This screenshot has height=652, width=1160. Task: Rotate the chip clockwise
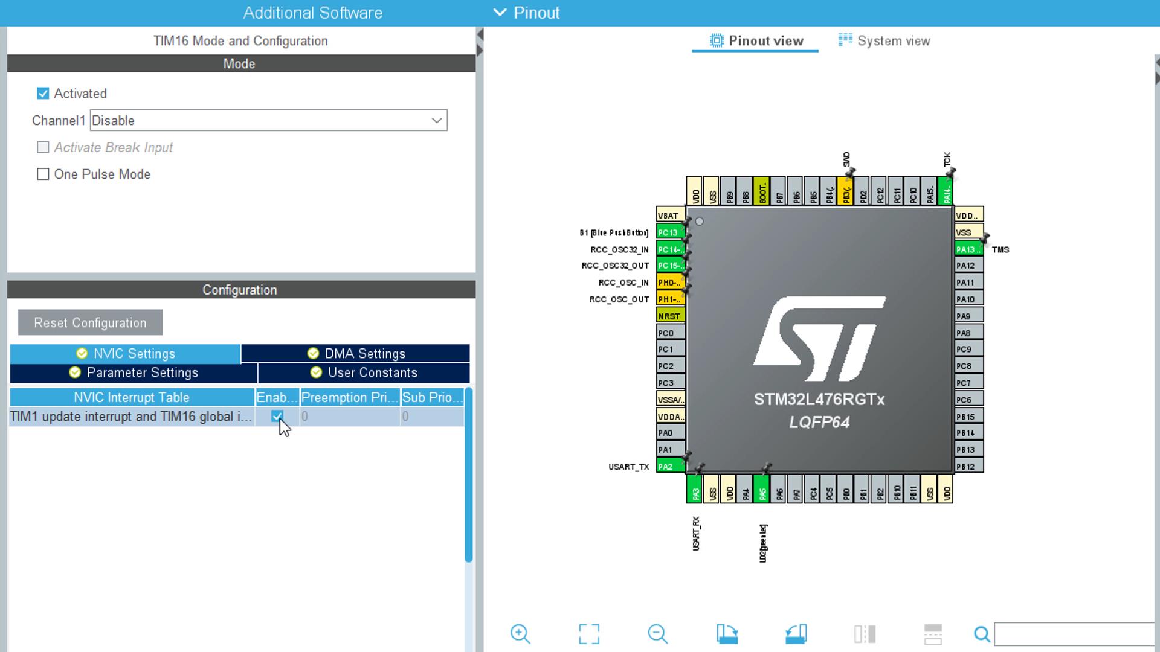pyautogui.click(x=727, y=634)
